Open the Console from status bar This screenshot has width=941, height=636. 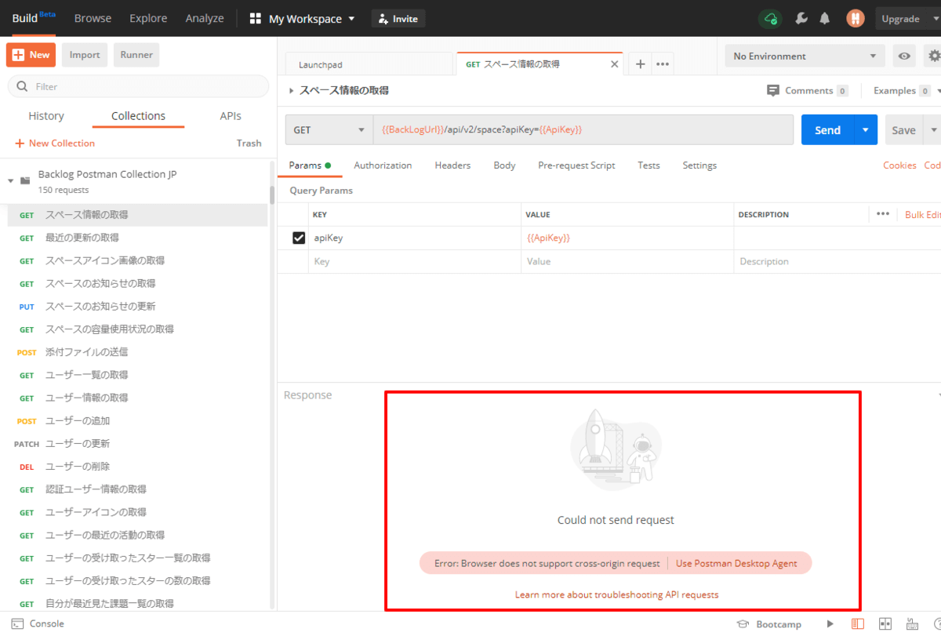click(x=38, y=623)
